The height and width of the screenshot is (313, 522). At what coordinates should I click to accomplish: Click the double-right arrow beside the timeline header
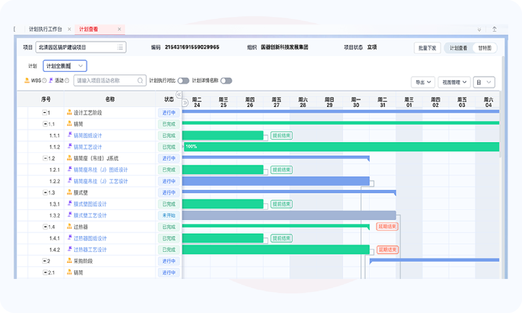(185, 103)
